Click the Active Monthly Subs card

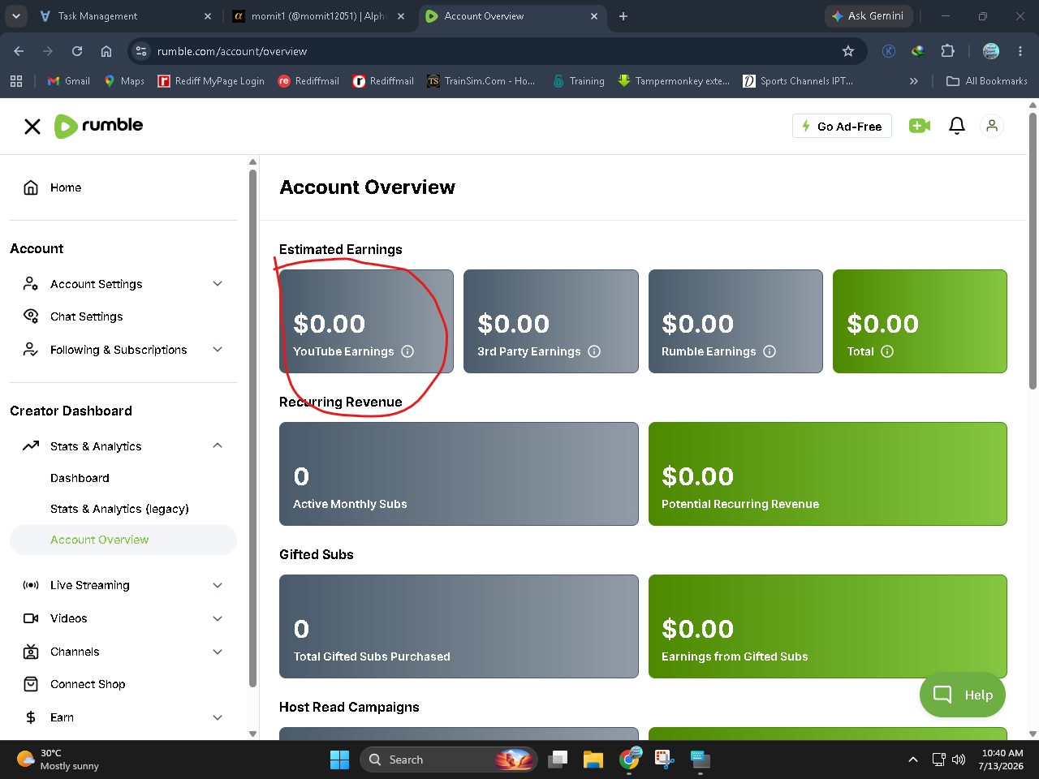459,474
